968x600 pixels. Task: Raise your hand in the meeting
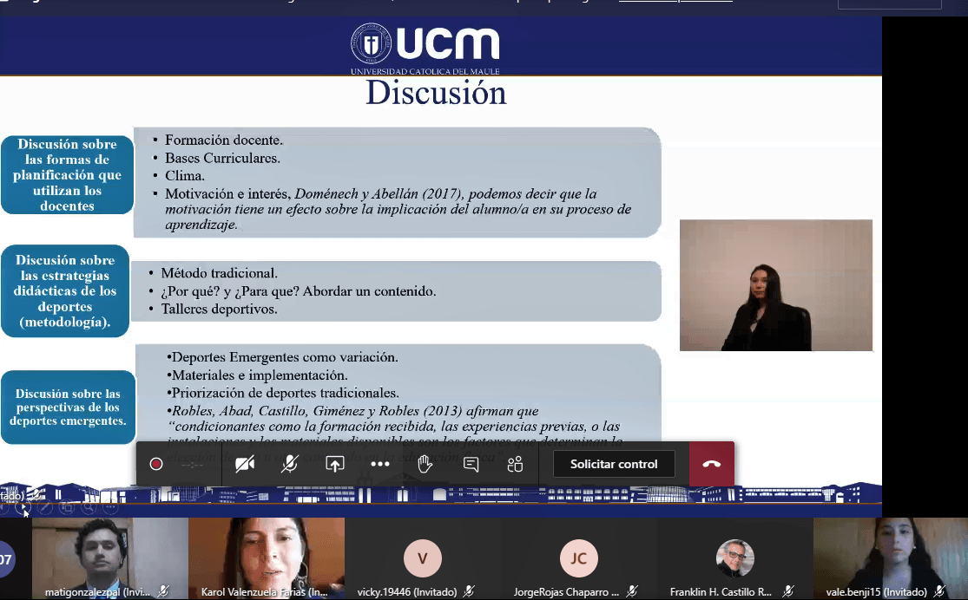[425, 464]
